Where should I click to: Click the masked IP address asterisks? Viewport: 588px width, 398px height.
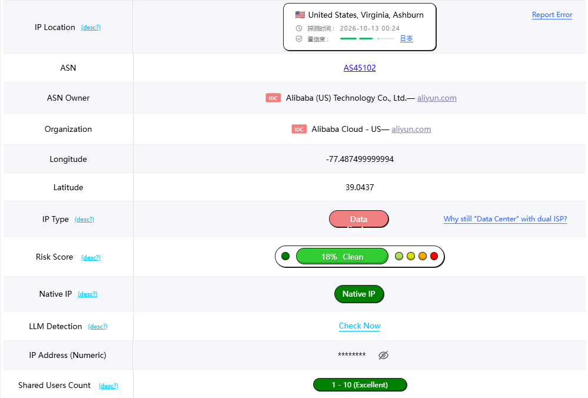(x=352, y=355)
